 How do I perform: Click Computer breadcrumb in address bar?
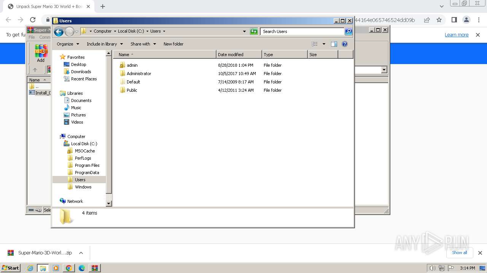(x=103, y=31)
